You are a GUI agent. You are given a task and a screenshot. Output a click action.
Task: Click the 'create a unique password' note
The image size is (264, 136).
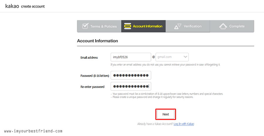coord(152,97)
